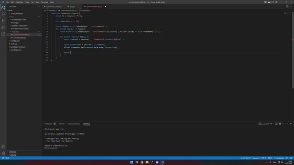Open the Explorer view in activity bar
The image size is (294, 165).
point(3,8)
